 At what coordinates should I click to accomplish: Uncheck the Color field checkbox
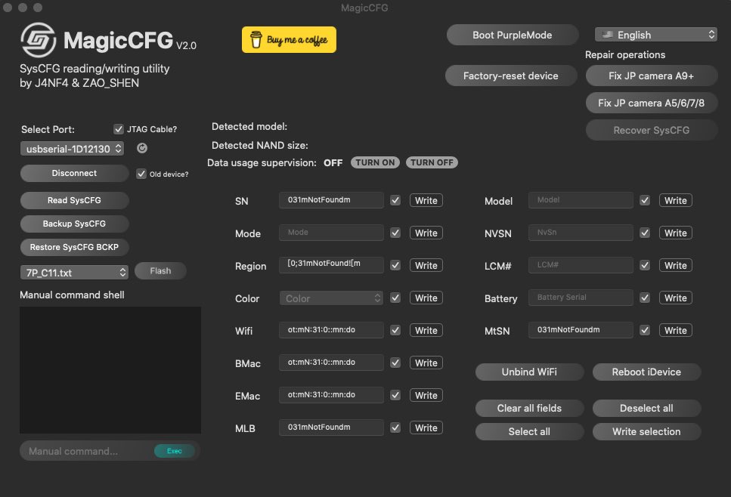[x=395, y=298]
